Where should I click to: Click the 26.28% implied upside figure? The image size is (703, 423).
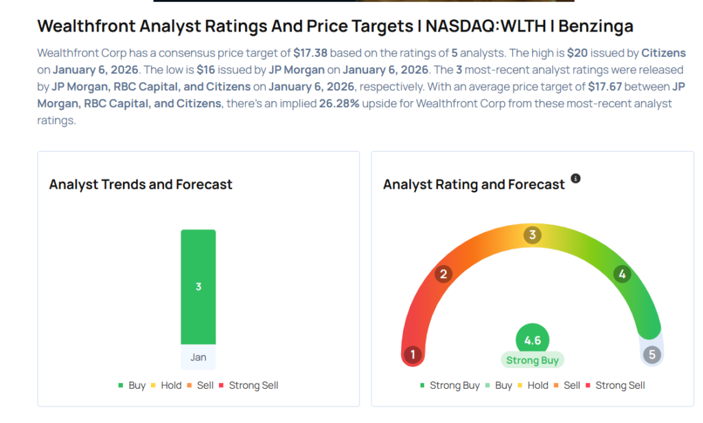point(339,103)
